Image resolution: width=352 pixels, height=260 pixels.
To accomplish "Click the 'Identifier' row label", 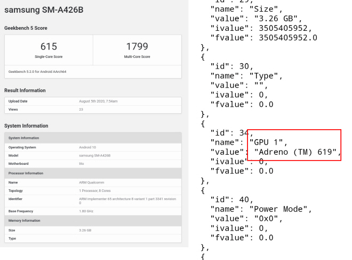I will (x=15, y=199).
